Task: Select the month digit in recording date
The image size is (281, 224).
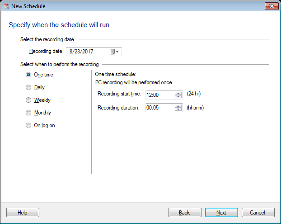Action: [x=71, y=52]
